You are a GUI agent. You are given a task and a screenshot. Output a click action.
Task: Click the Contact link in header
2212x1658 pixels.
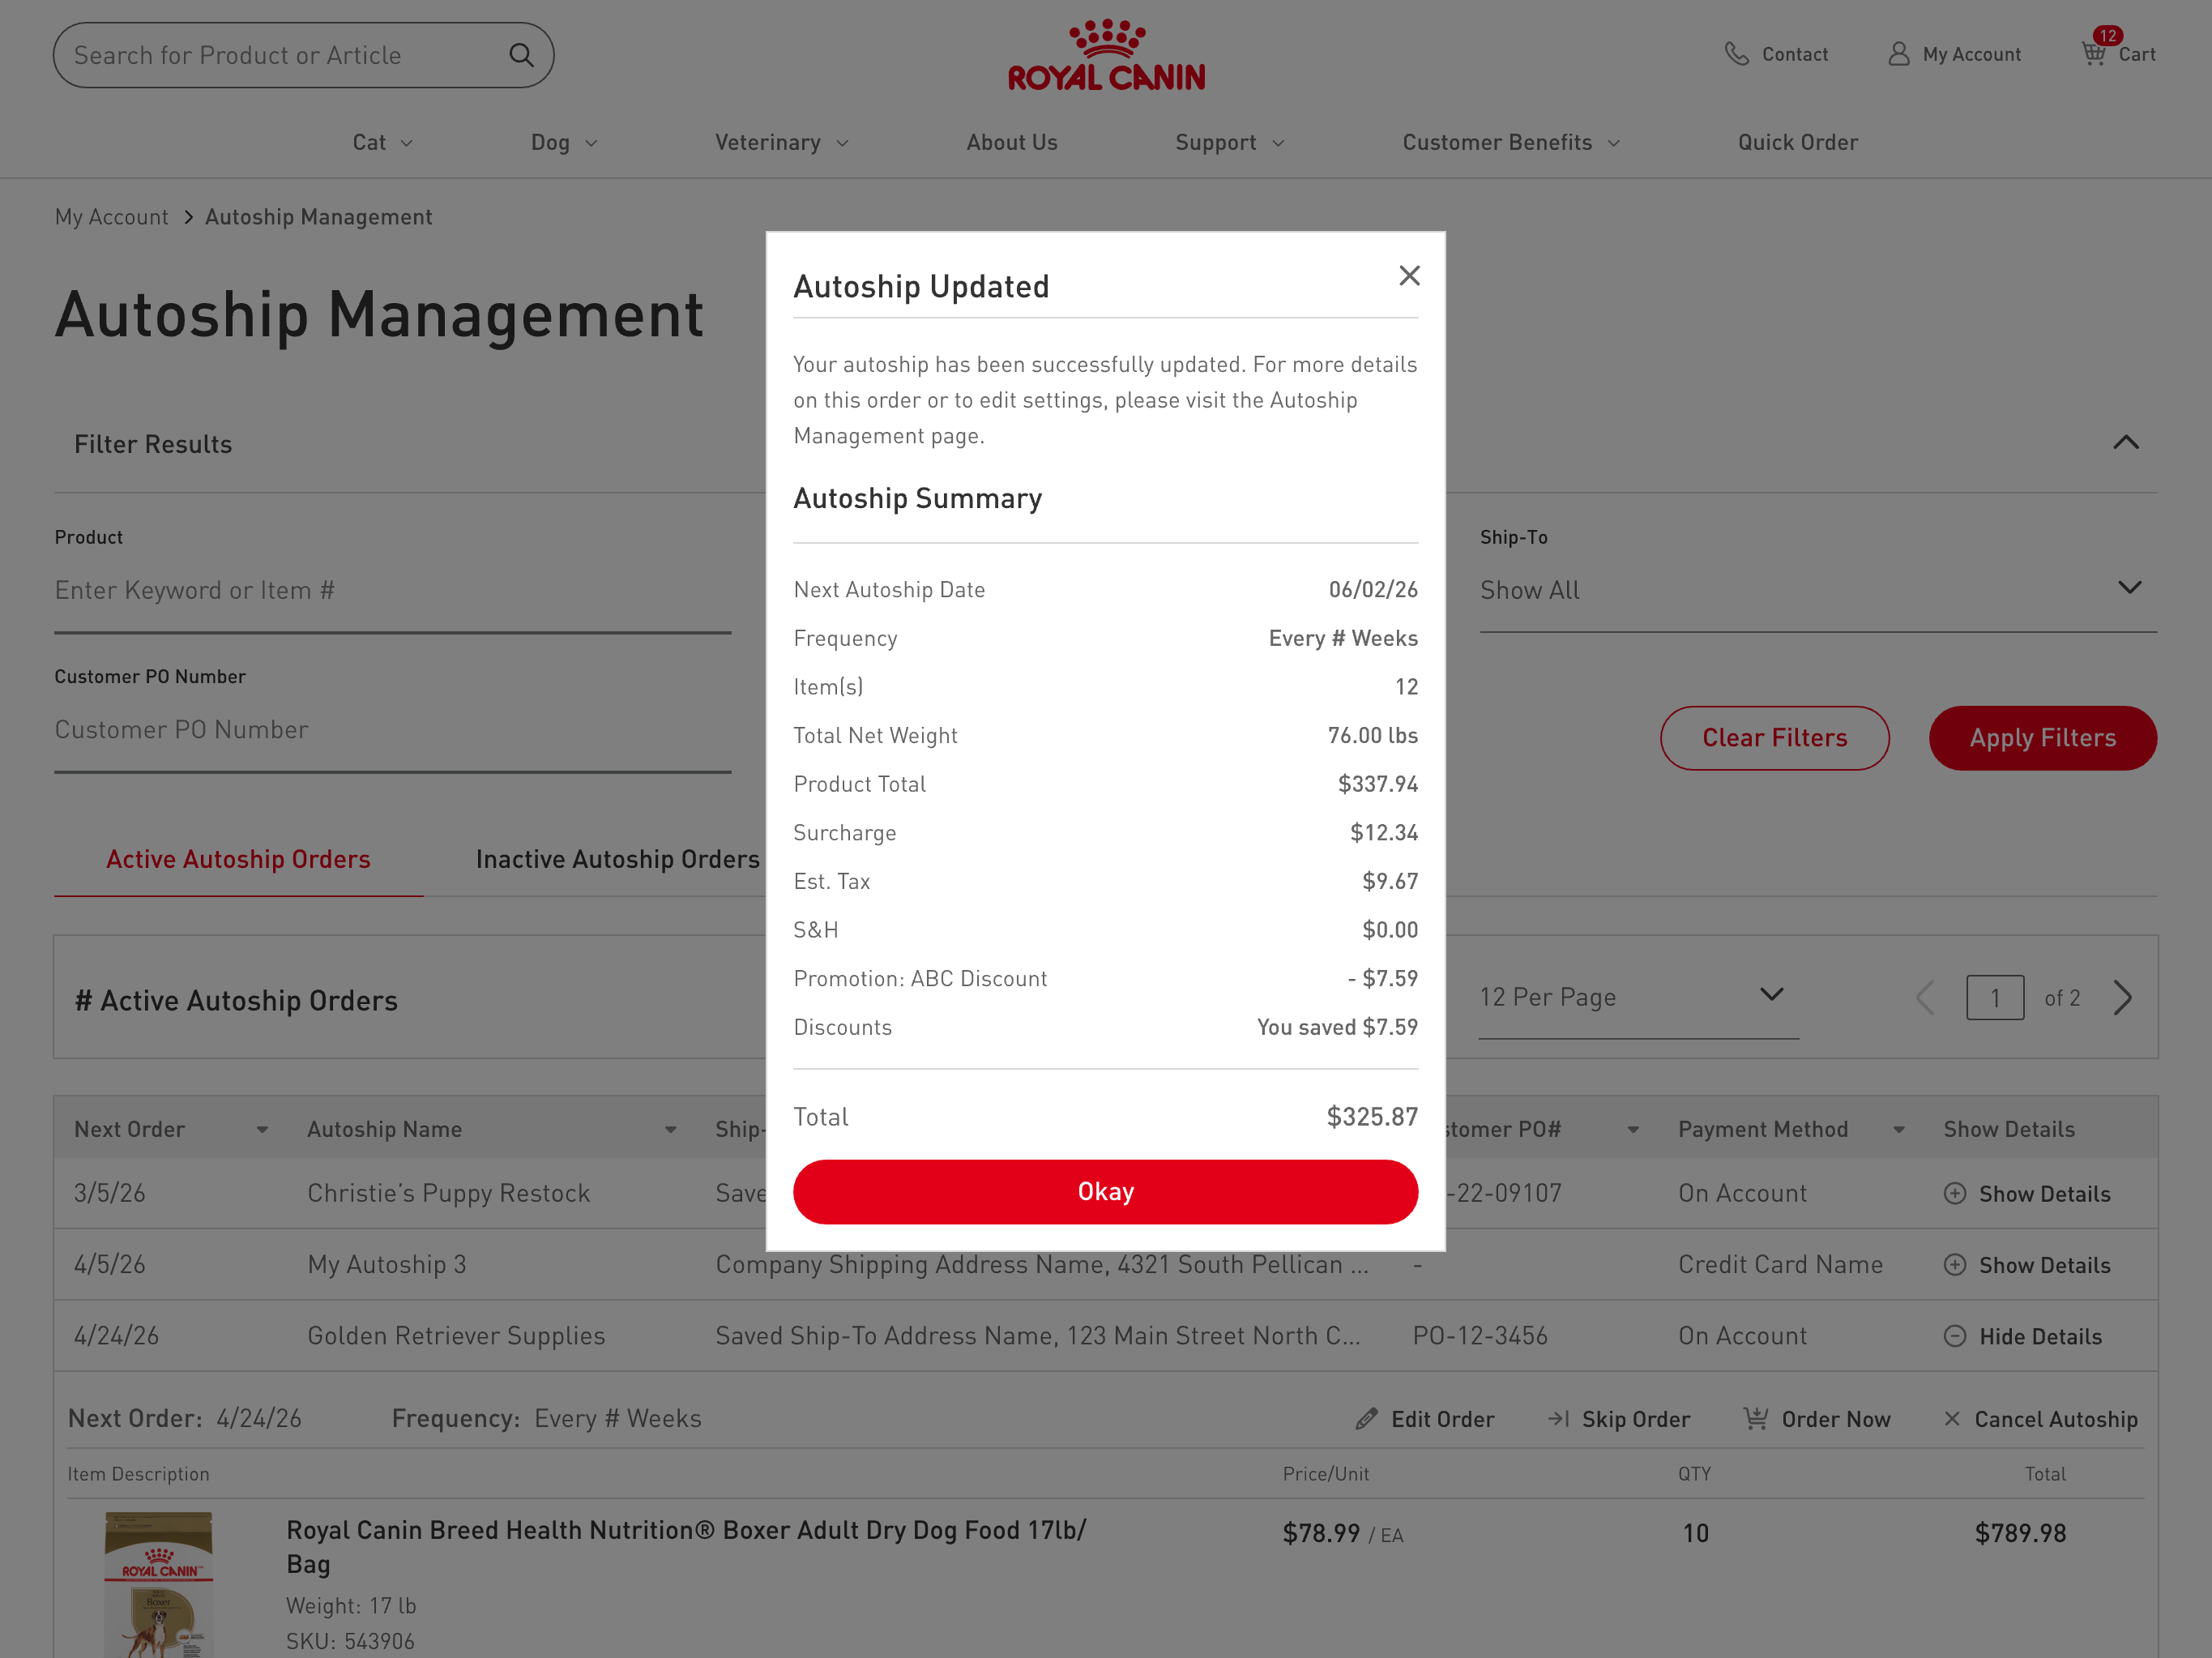pyautogui.click(x=1794, y=54)
